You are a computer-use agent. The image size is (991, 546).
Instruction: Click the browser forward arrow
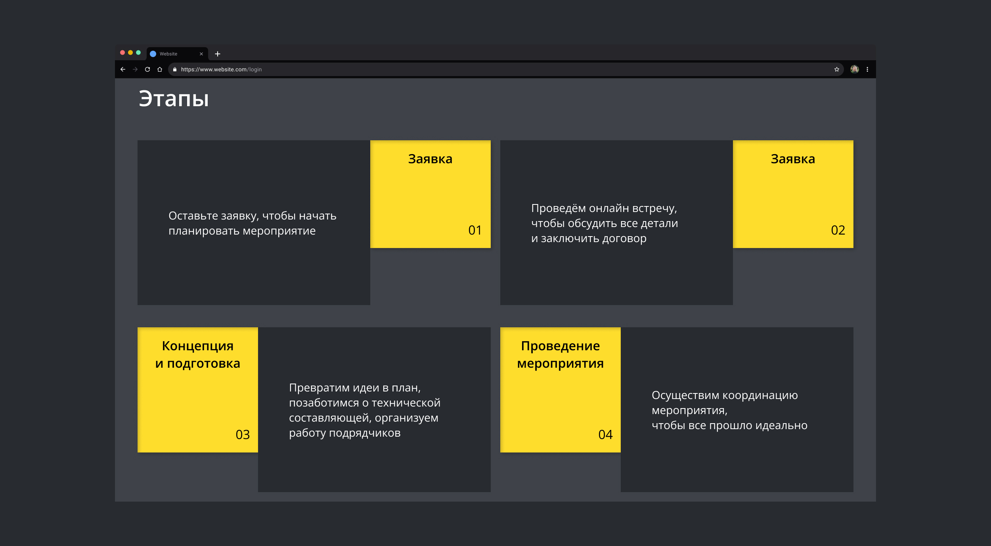coord(135,69)
